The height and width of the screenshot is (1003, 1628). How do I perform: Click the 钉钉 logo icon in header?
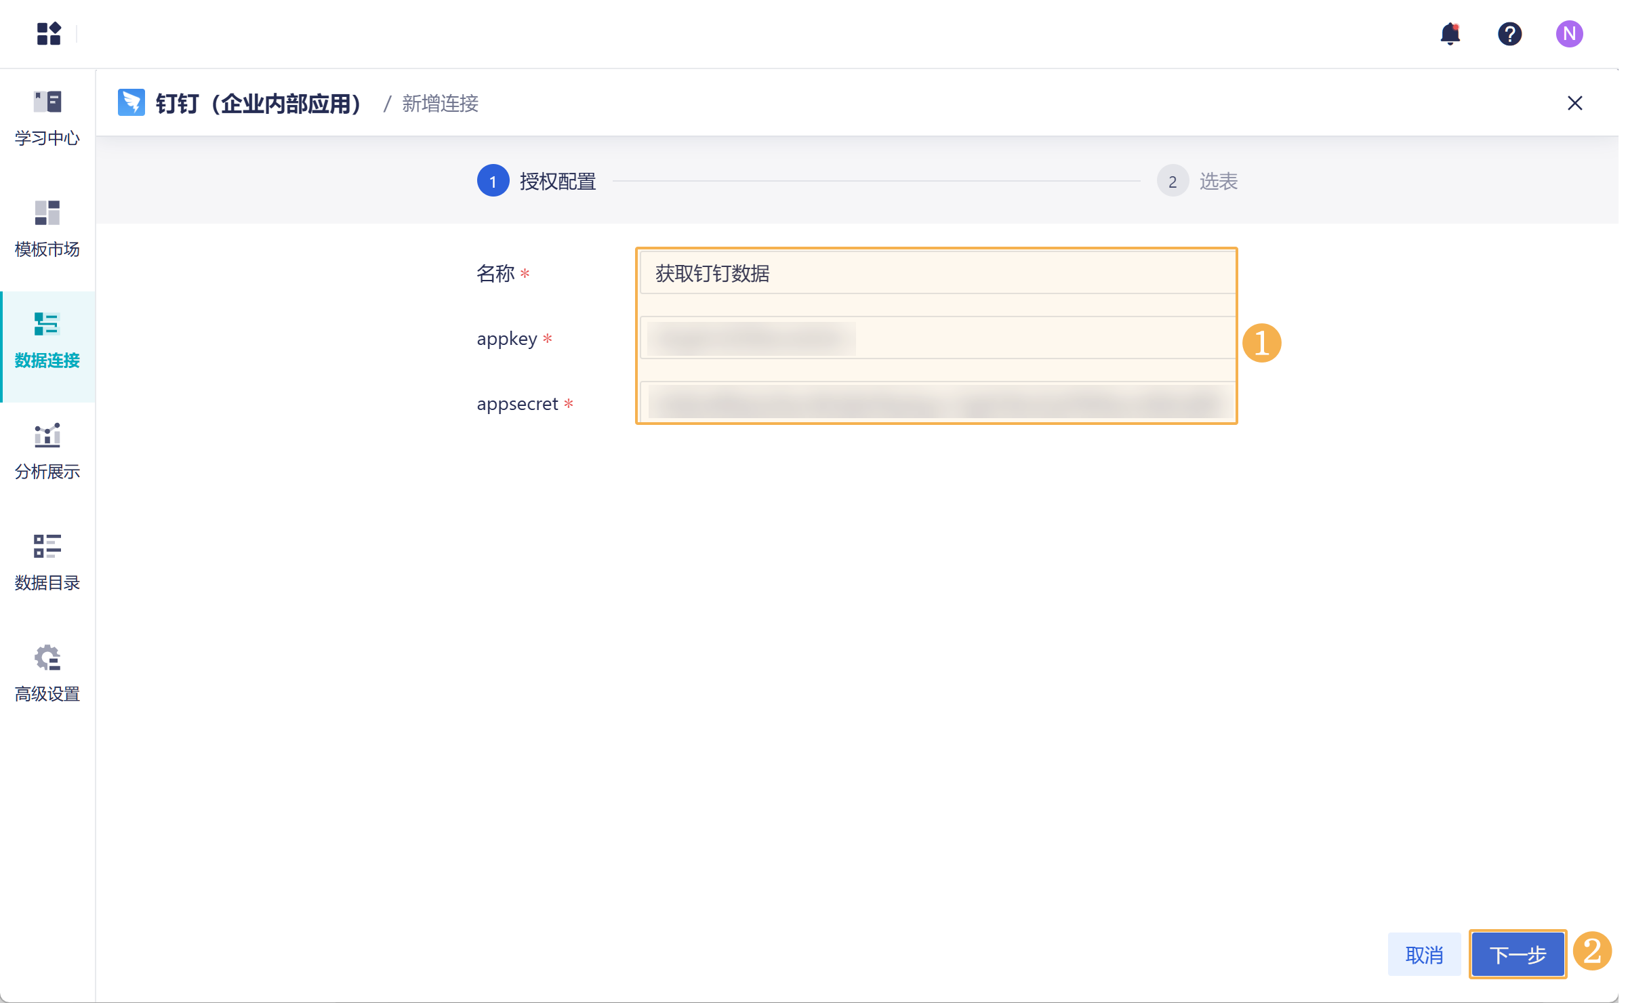pos(131,103)
